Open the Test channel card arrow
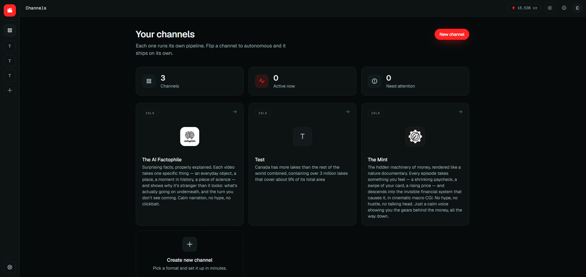Image resolution: width=586 pixels, height=277 pixels. tap(348, 112)
